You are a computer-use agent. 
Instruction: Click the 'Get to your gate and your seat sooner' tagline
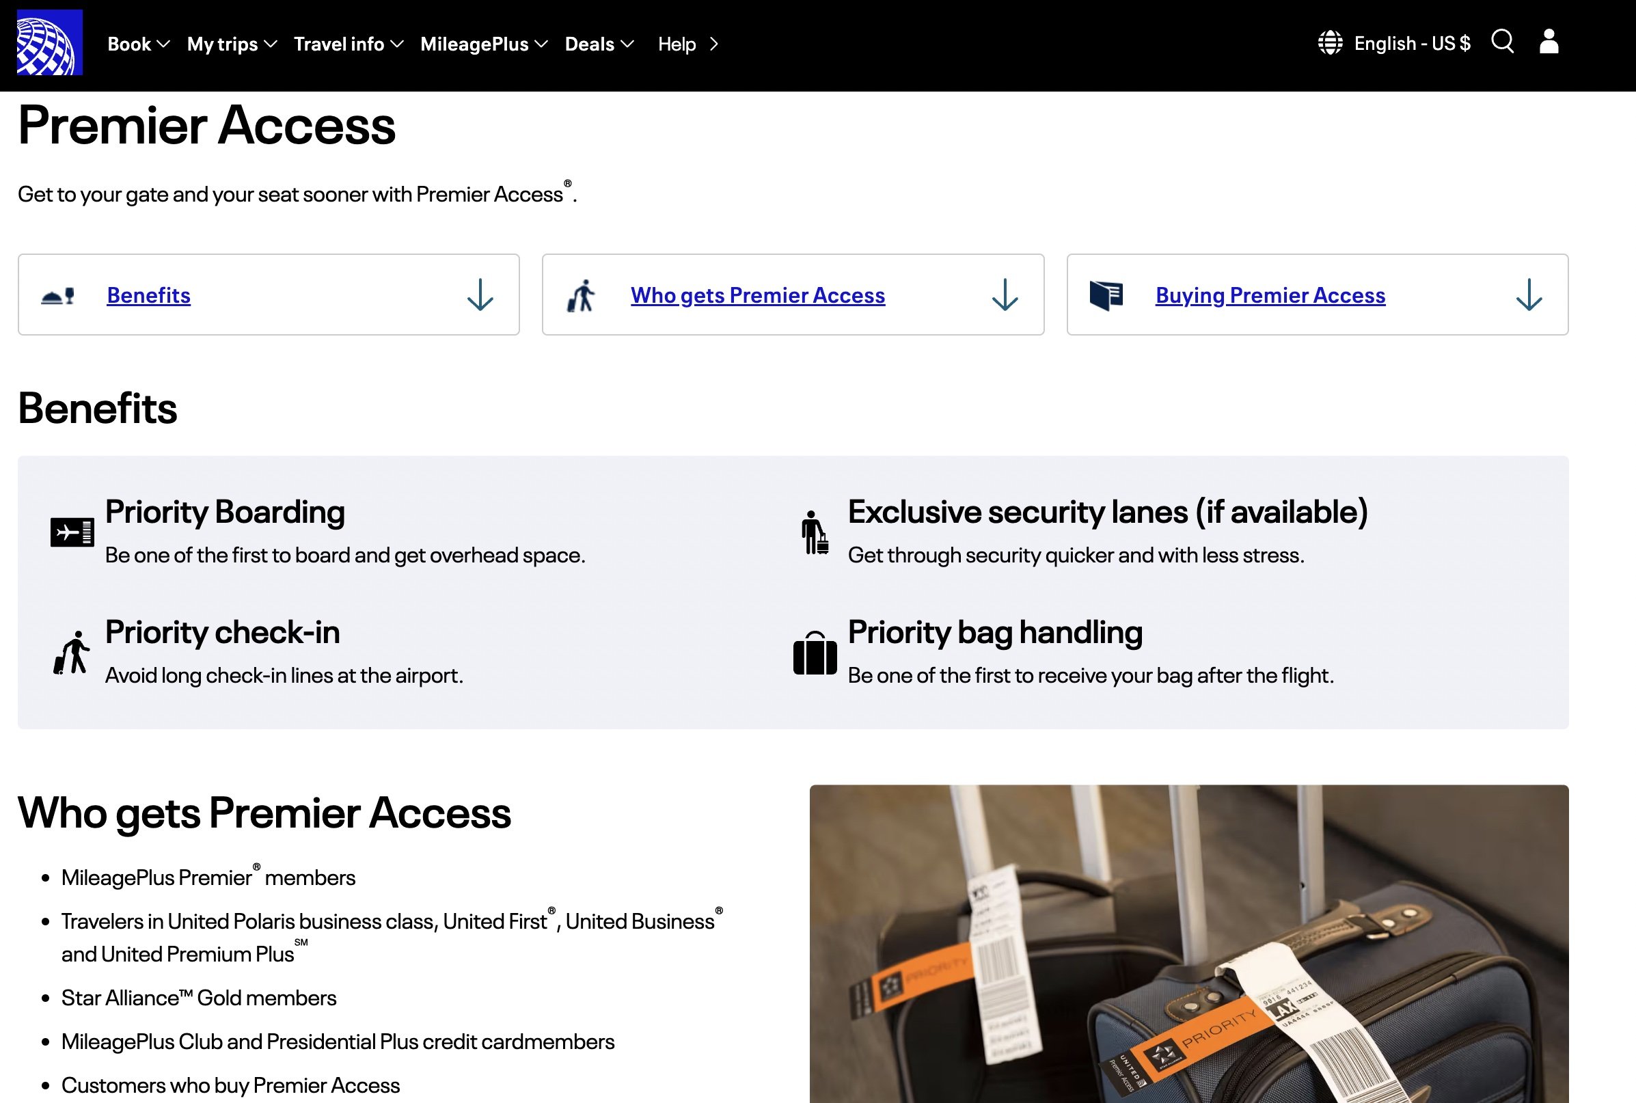[297, 193]
